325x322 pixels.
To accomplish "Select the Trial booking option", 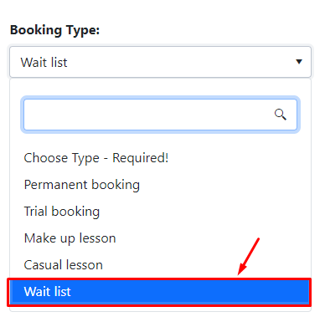I will pos(160,212).
